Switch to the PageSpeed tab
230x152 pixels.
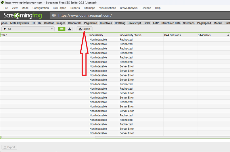(x=204, y=23)
